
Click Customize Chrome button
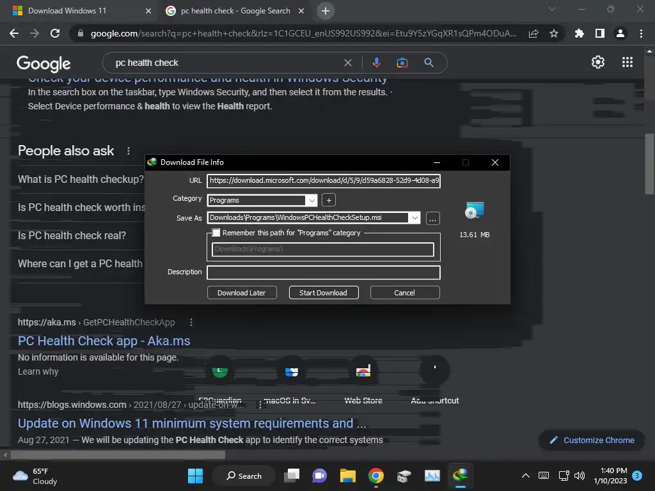[592, 440]
